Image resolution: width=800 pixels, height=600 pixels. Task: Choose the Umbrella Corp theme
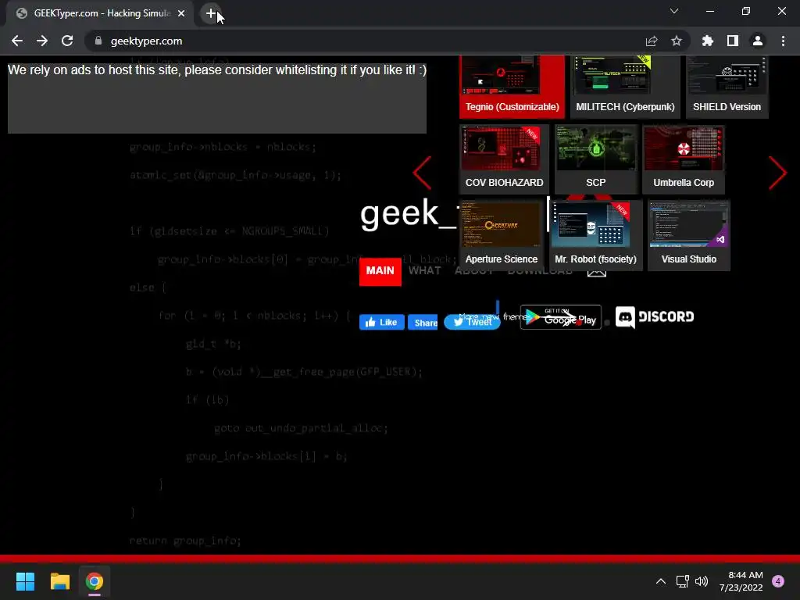tap(683, 159)
